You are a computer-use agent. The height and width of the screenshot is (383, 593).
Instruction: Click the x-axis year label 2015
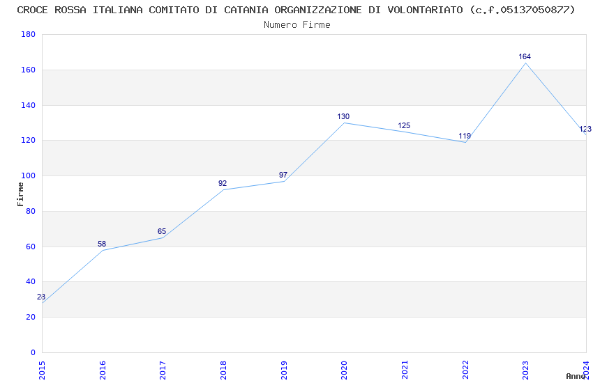(42, 370)
